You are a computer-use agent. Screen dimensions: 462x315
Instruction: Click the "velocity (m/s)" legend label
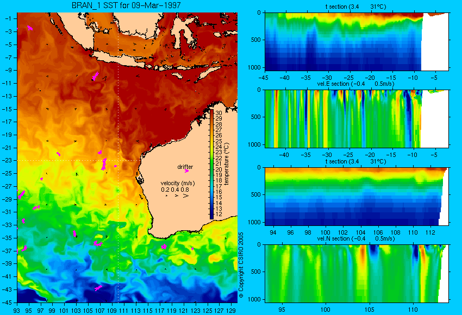178,183
